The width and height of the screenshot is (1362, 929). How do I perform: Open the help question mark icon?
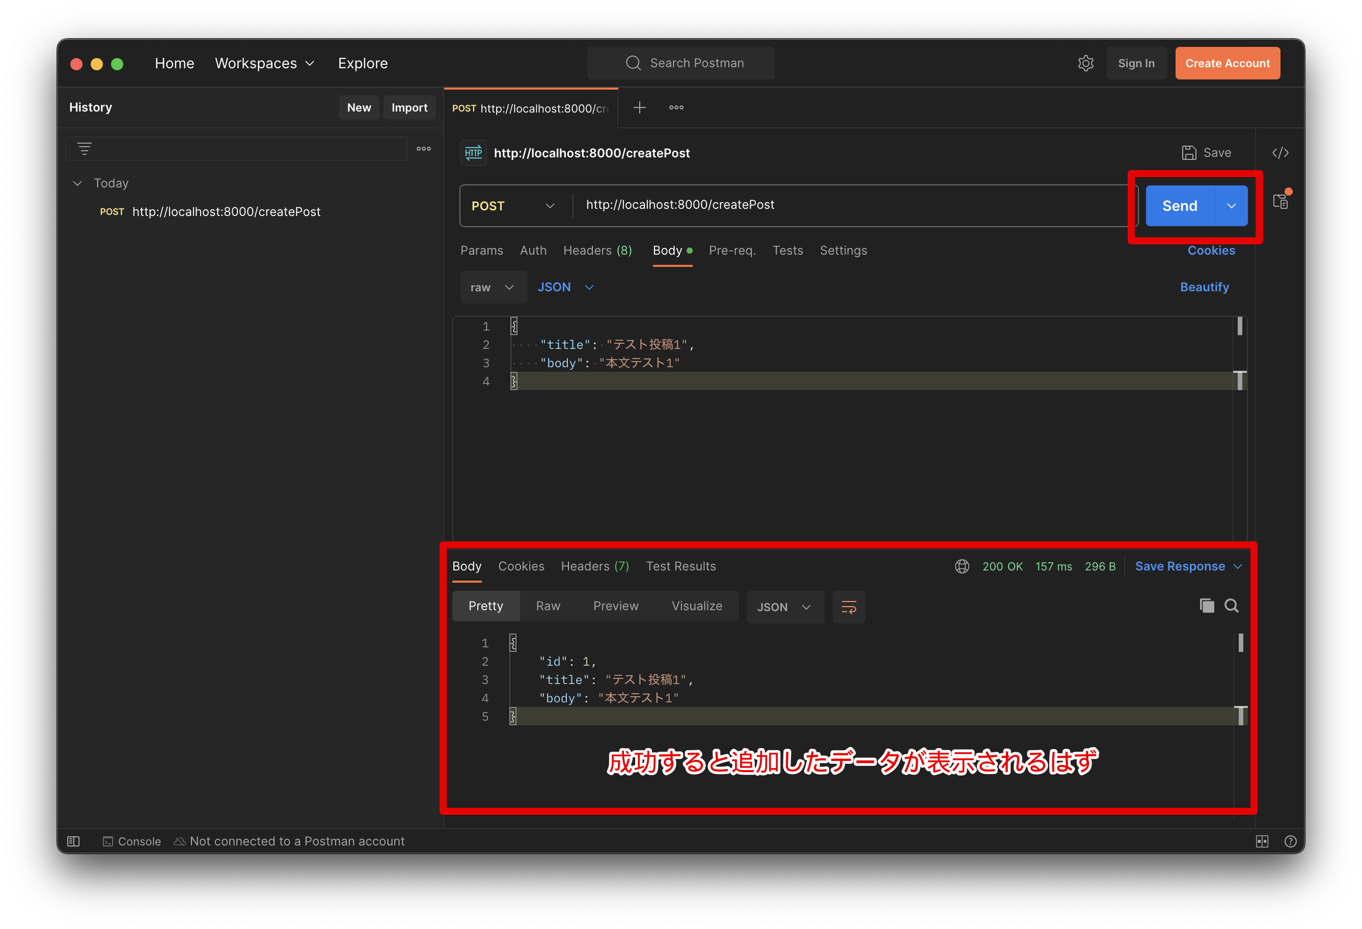point(1290,841)
